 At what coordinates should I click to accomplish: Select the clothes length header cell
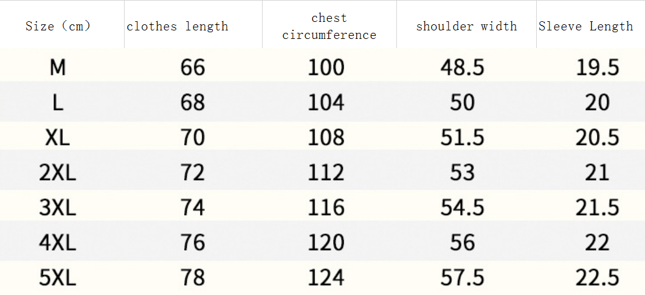[x=178, y=26]
